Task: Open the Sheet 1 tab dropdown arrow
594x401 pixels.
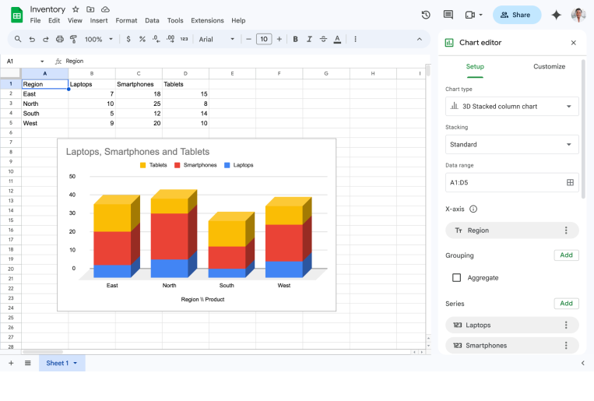Action: (x=75, y=363)
